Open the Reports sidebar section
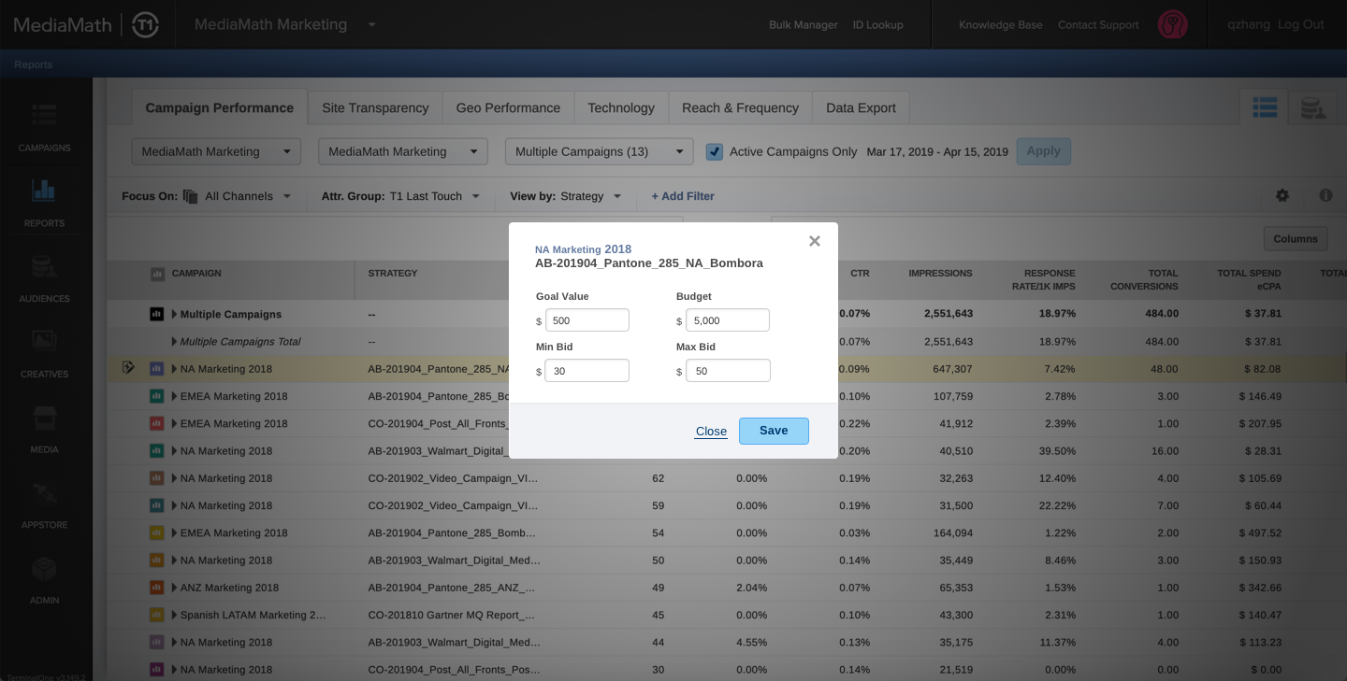Screen dimensions: 1347x681 [44, 203]
